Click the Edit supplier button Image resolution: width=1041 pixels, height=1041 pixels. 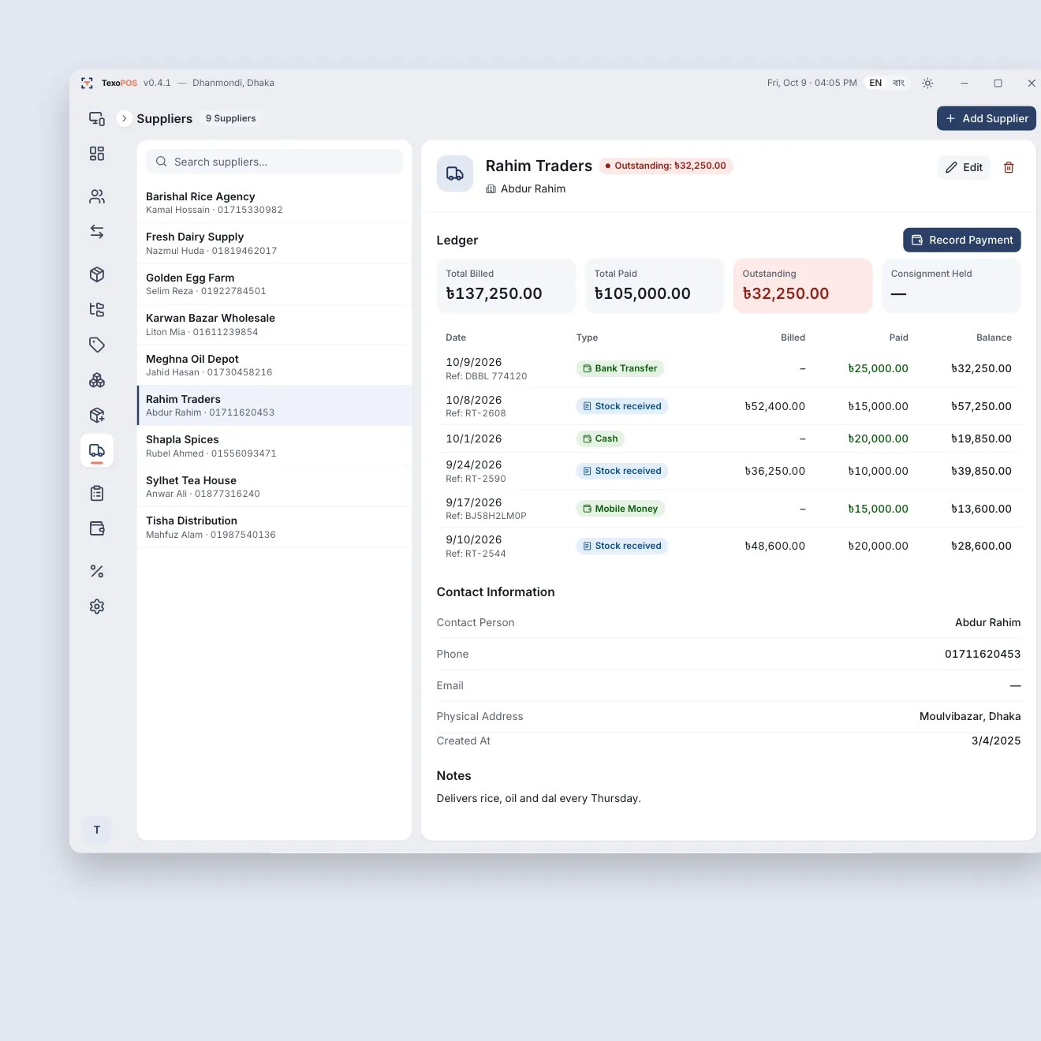click(964, 167)
